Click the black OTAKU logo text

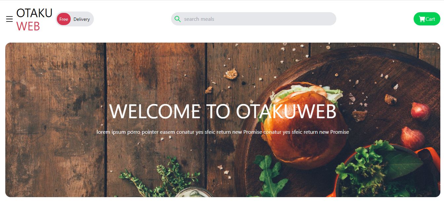pyautogui.click(x=34, y=13)
